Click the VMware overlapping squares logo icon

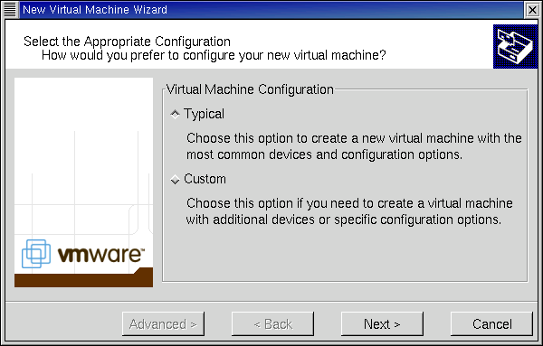[36, 254]
